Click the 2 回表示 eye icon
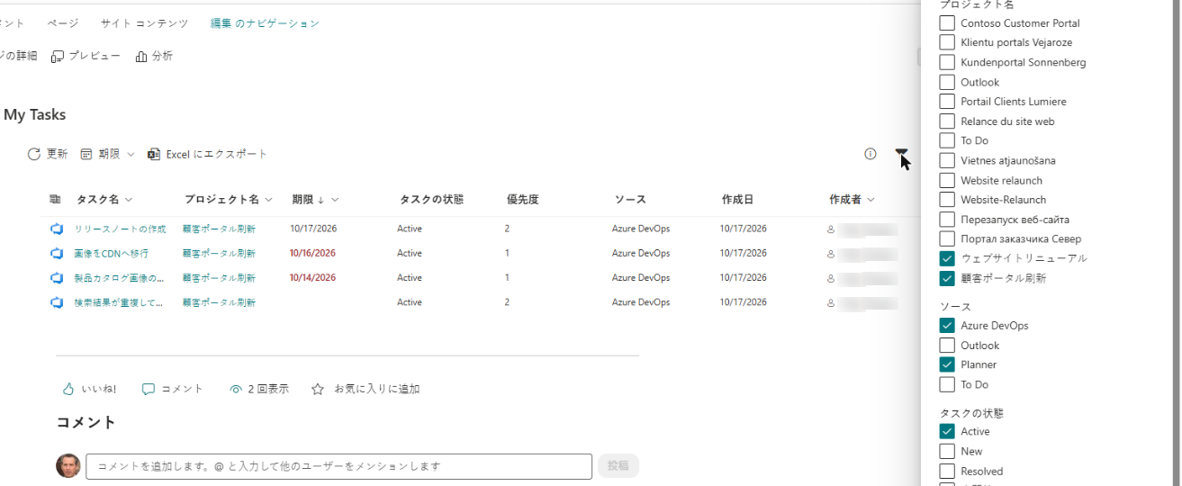The width and height of the screenshot is (1182, 486). (x=236, y=389)
